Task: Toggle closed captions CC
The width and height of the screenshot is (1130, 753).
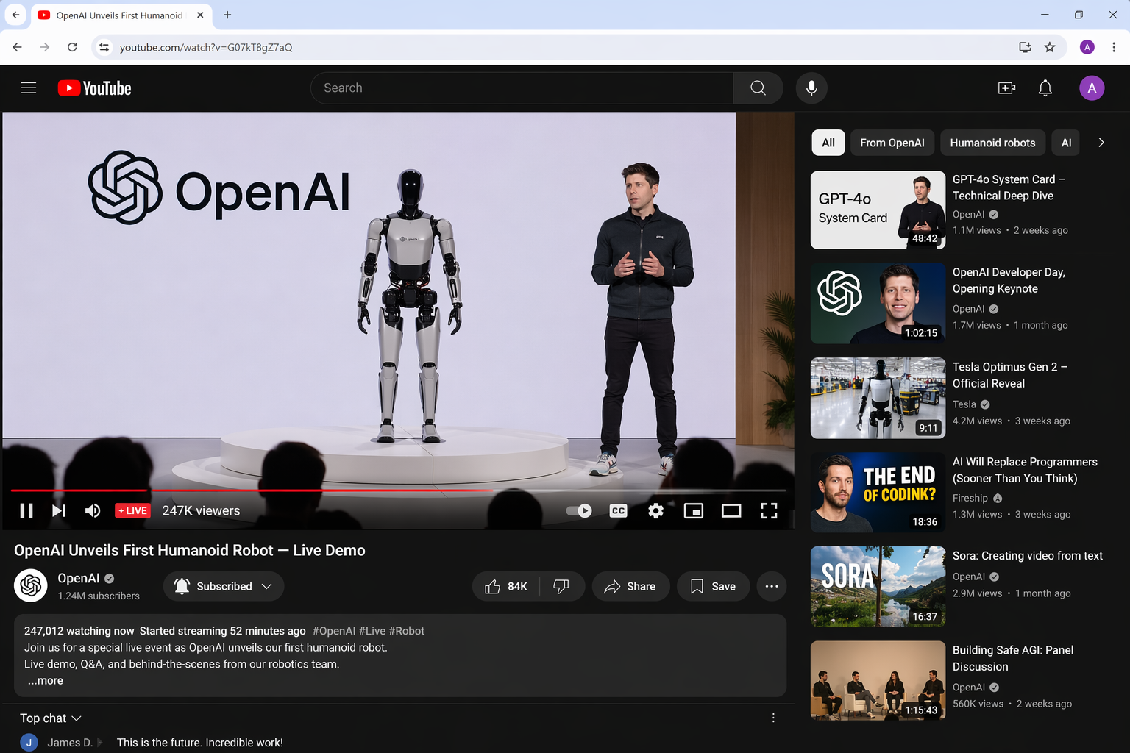Action: click(619, 510)
